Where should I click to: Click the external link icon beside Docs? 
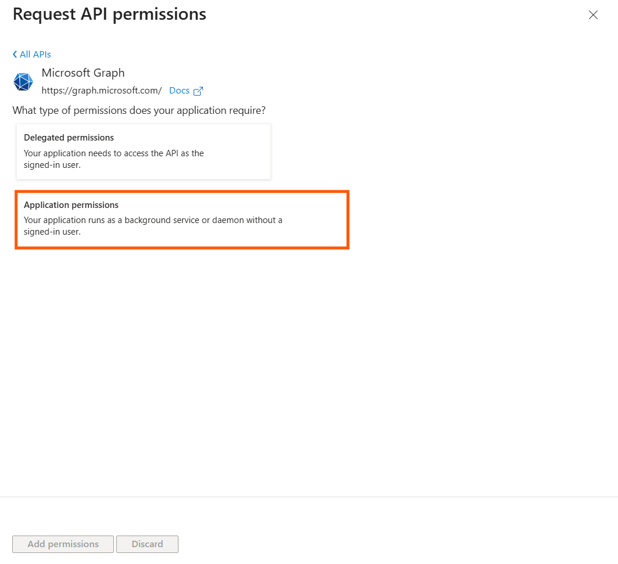point(198,91)
